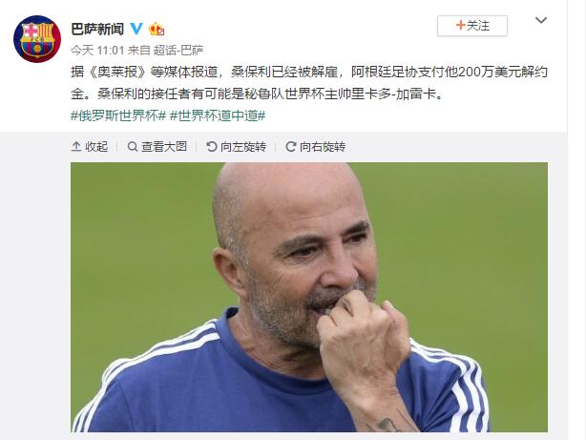The image size is (586, 440).
Task: Follow the account with 关注 button
Action: pyautogui.click(x=472, y=26)
